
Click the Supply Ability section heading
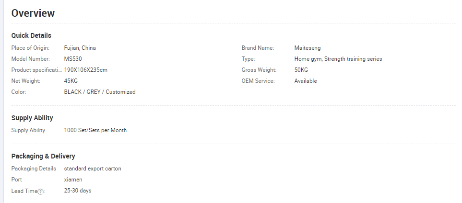click(32, 118)
